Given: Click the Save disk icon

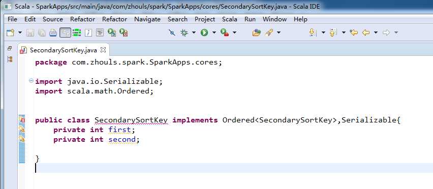Looking at the screenshot, I should [30, 33].
